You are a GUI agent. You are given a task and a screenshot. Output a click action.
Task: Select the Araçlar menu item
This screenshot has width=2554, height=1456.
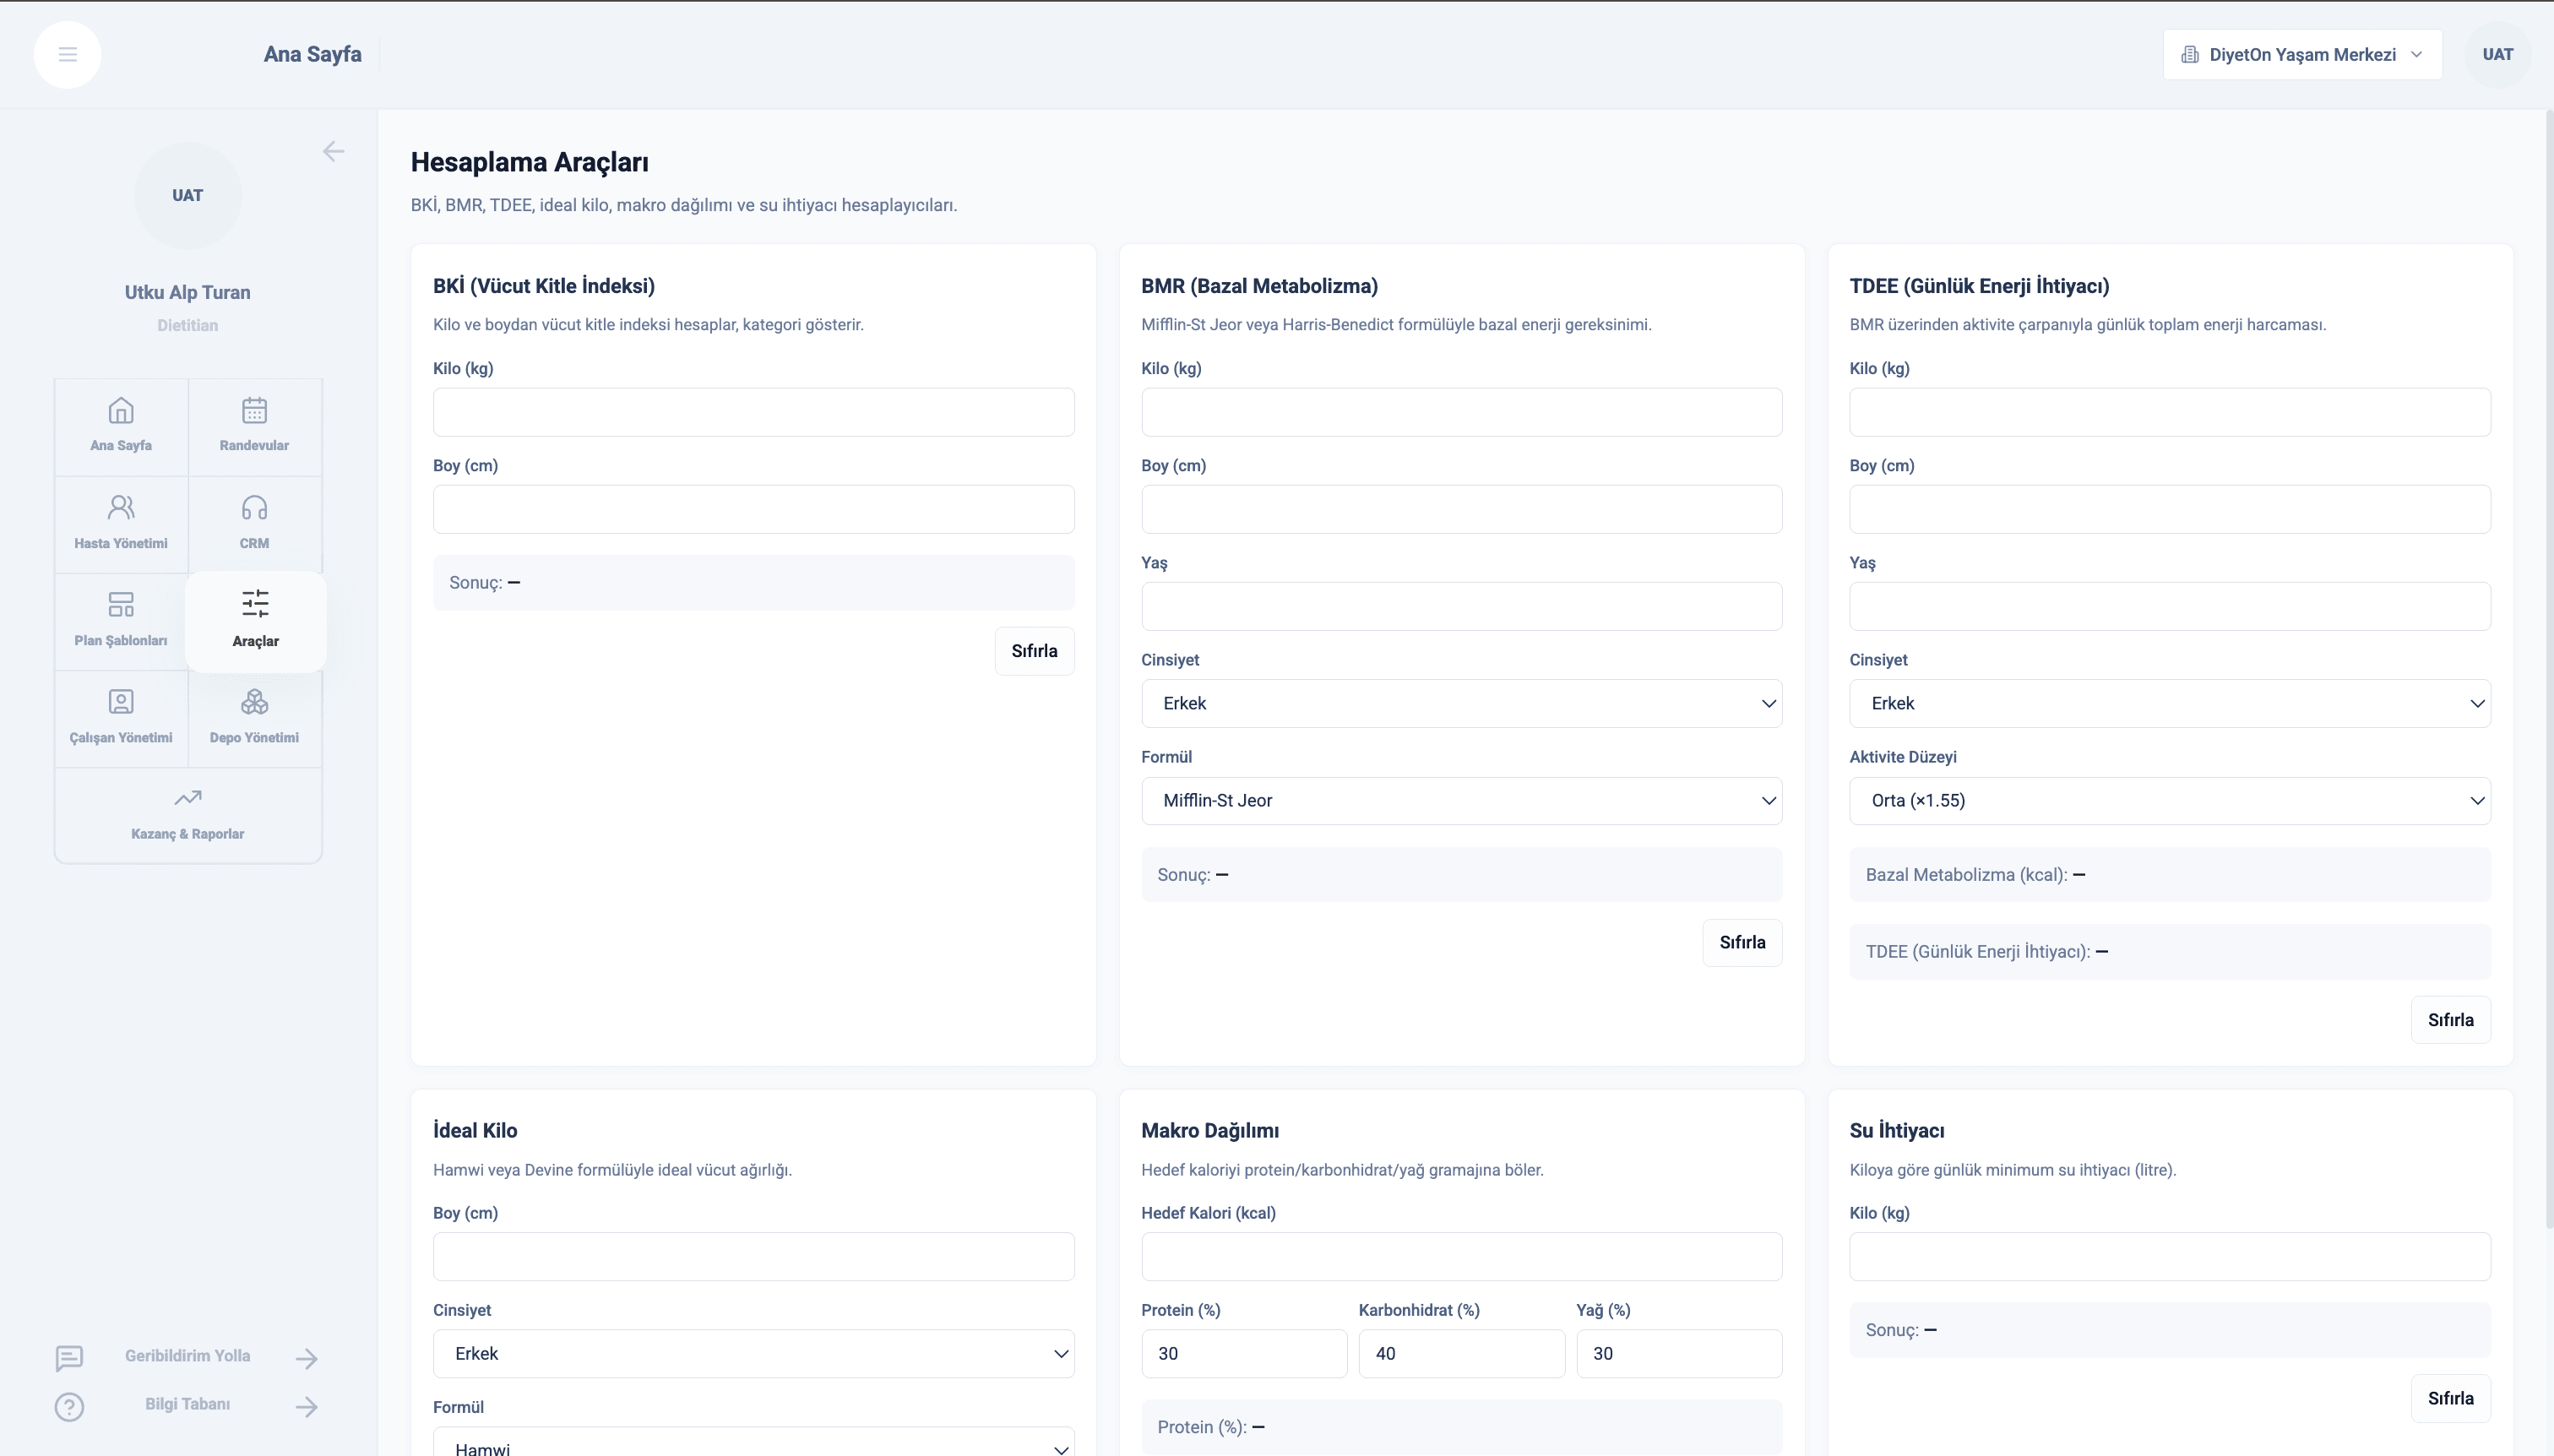(x=255, y=621)
